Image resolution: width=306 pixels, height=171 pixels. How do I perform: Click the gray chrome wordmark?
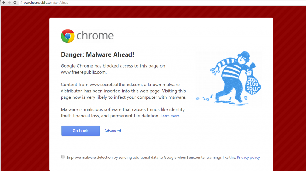coord(95,36)
